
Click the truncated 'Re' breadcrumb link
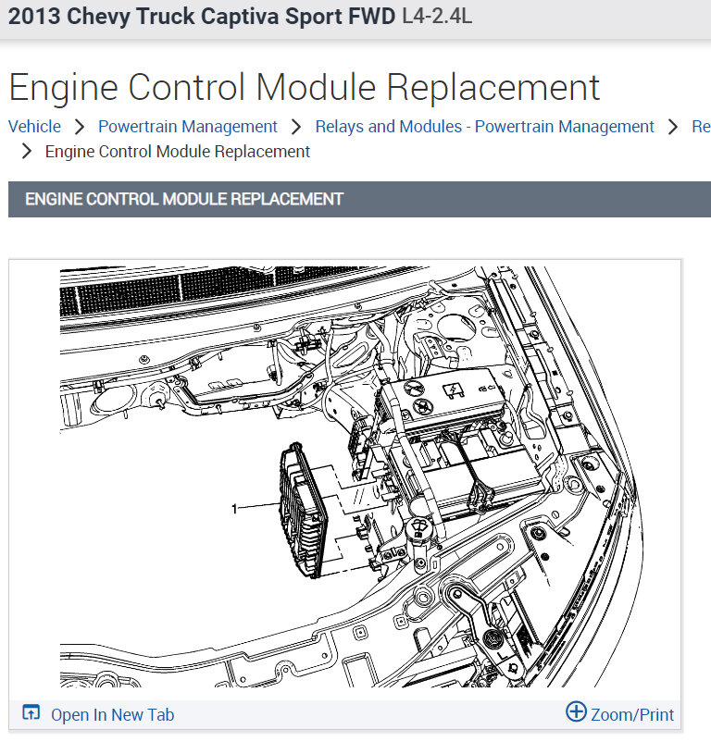(701, 127)
